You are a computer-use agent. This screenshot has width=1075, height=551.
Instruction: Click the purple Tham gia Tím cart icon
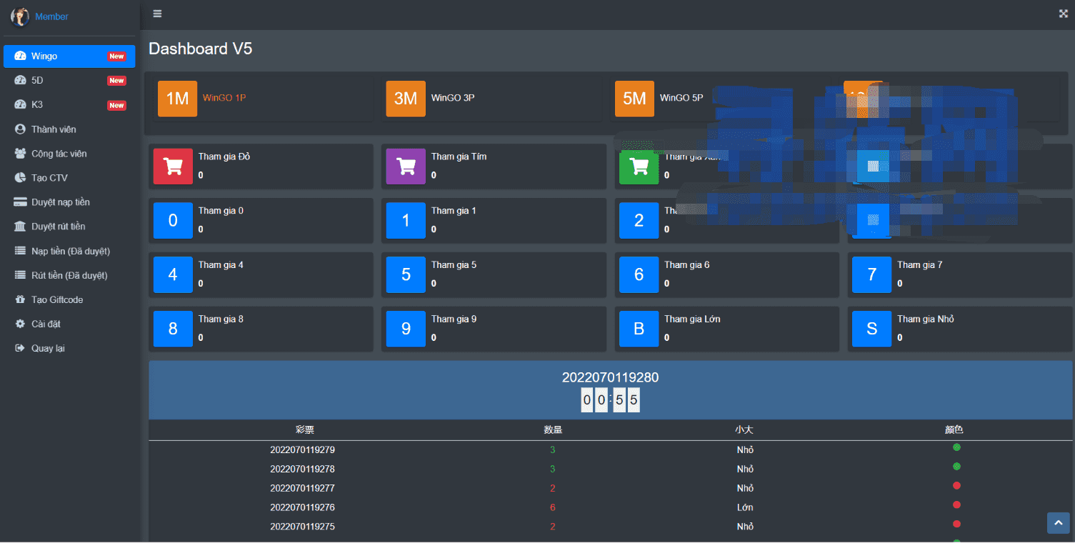coord(406,167)
